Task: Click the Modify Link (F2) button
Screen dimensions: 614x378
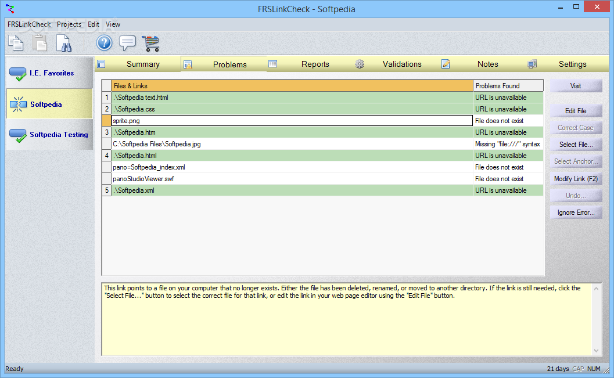Action: [576, 178]
